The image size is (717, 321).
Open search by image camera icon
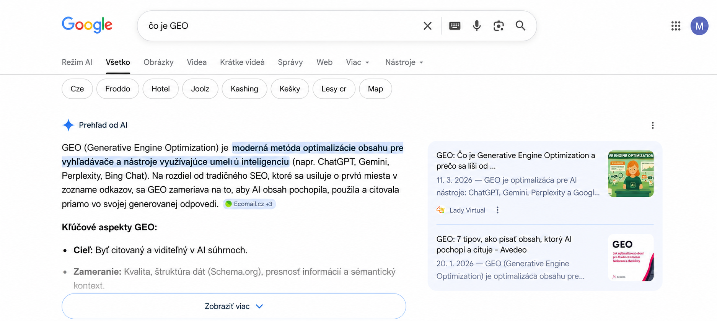[499, 26]
